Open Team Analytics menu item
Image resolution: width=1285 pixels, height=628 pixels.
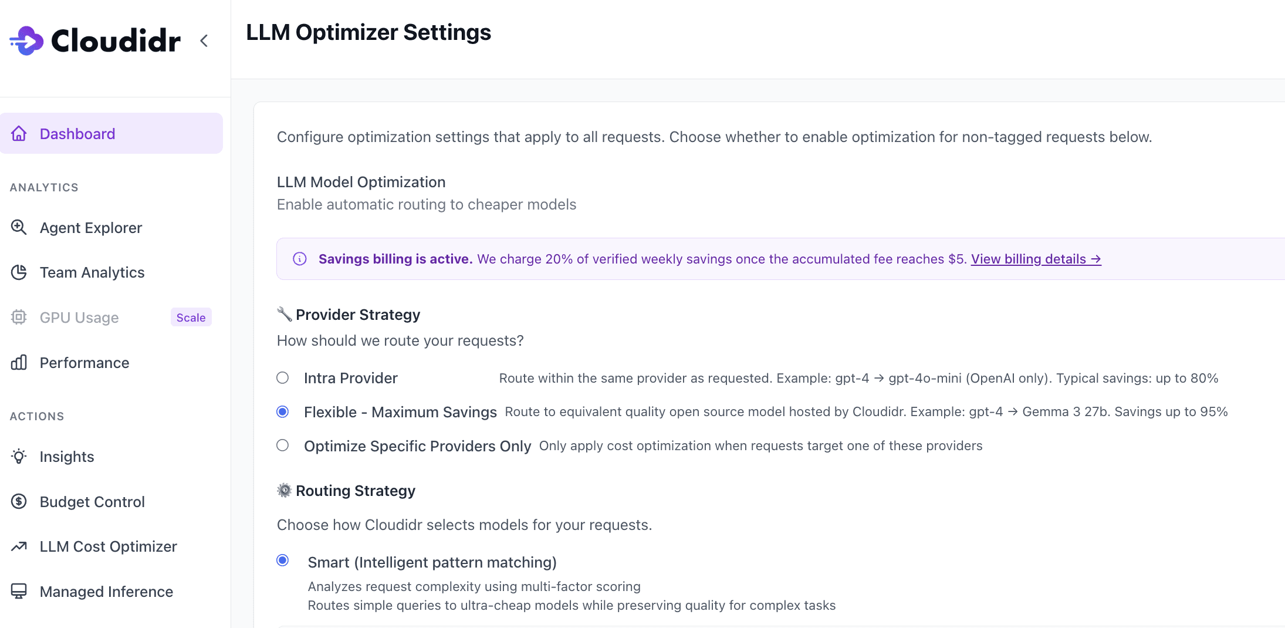point(92,272)
